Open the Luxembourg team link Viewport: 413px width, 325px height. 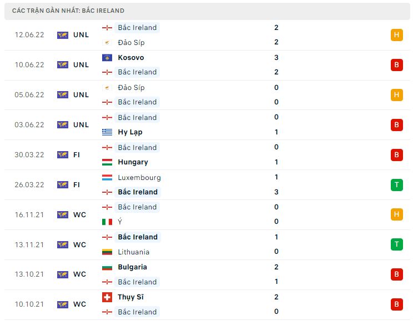pos(139,178)
